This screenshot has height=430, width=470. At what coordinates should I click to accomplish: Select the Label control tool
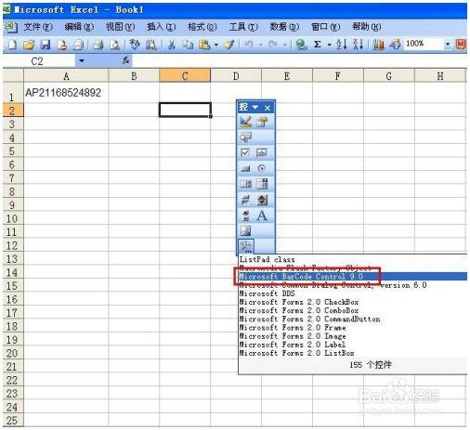coord(262,215)
